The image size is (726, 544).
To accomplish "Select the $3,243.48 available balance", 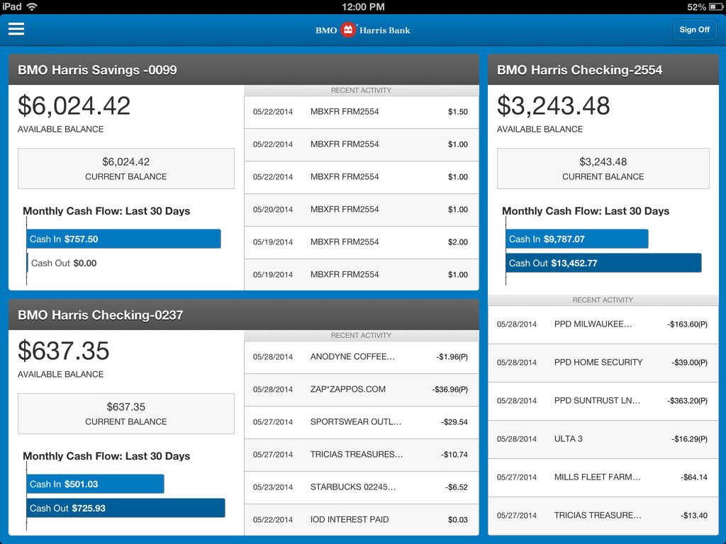I will [x=553, y=106].
